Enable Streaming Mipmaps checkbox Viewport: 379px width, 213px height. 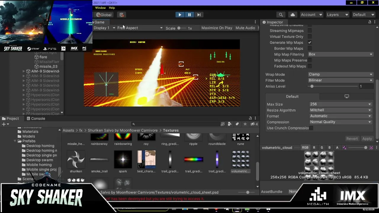click(x=310, y=31)
